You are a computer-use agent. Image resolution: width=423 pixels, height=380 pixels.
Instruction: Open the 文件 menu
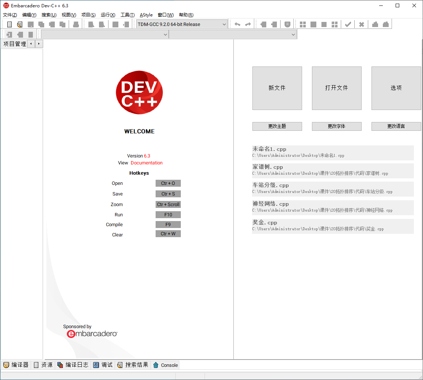(x=10, y=15)
